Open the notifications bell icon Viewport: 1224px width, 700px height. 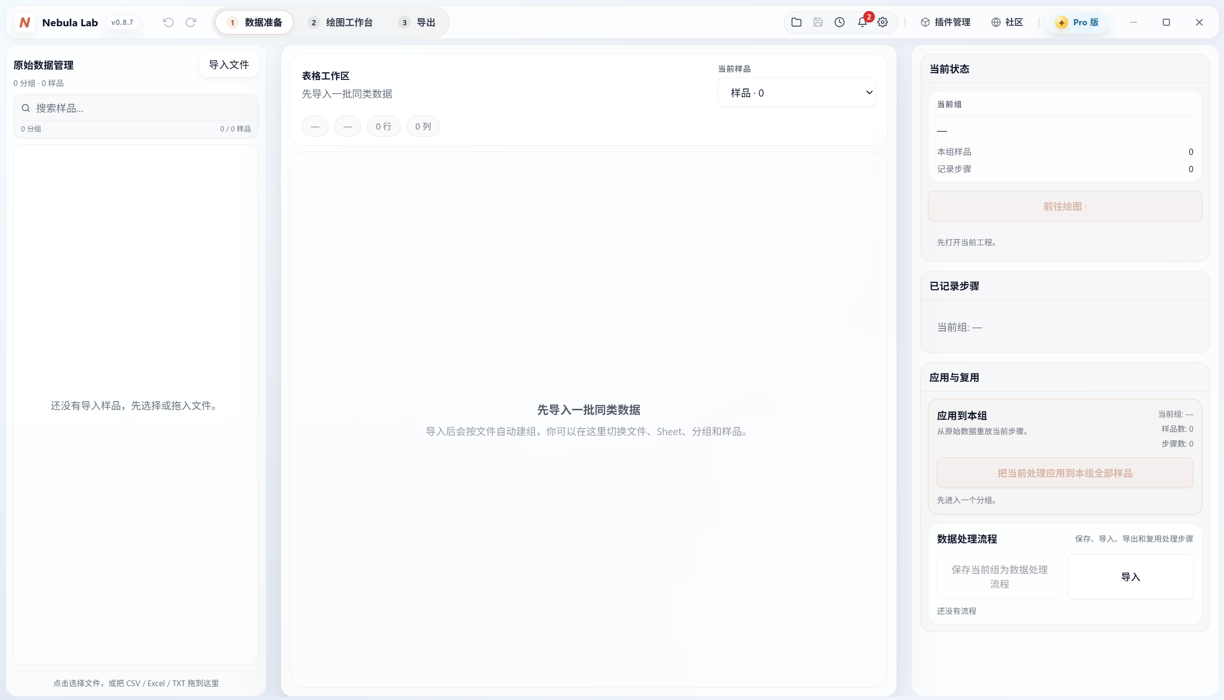[x=862, y=22]
